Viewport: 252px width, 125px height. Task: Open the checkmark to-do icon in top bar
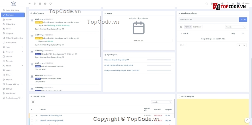click(x=35, y=3)
